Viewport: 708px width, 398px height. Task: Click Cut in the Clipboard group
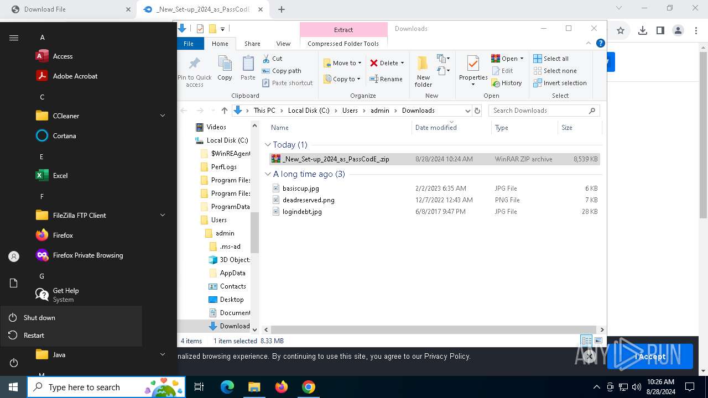[272, 59]
